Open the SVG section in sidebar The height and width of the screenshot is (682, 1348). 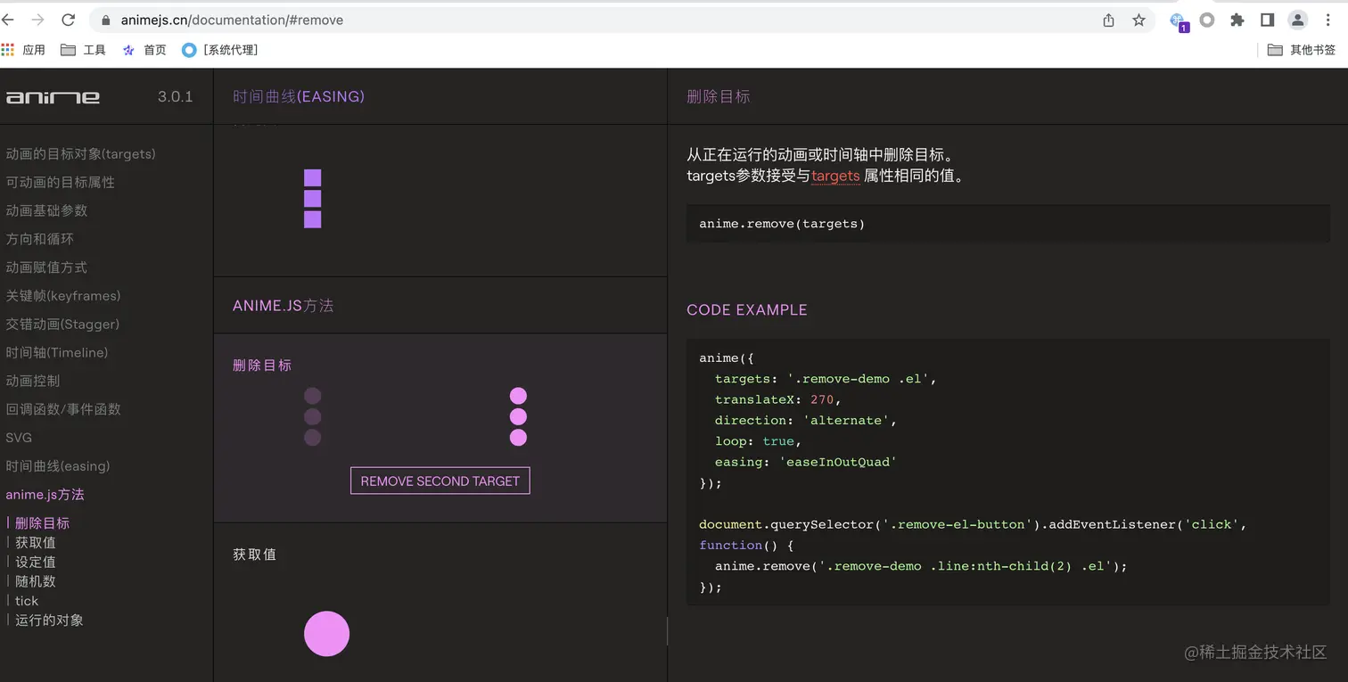click(19, 438)
